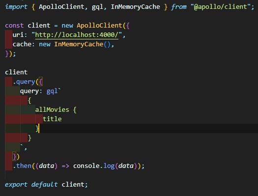The width and height of the screenshot is (258, 196).
Task: Open the http://localhost:4000/ link
Action: [x=77, y=35]
